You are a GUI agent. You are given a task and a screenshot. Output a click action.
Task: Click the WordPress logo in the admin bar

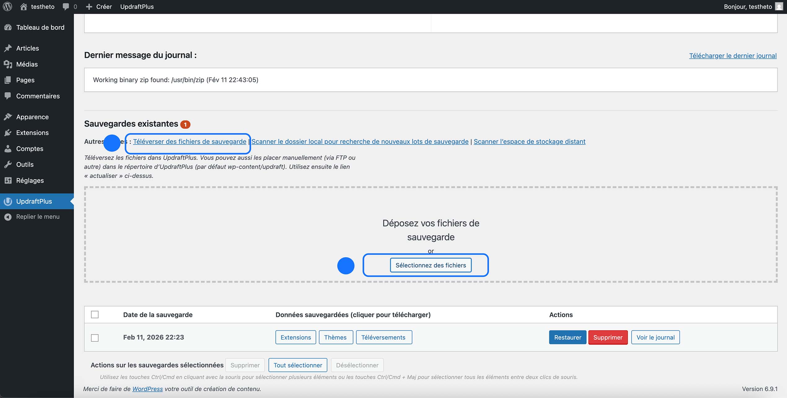(7, 6)
